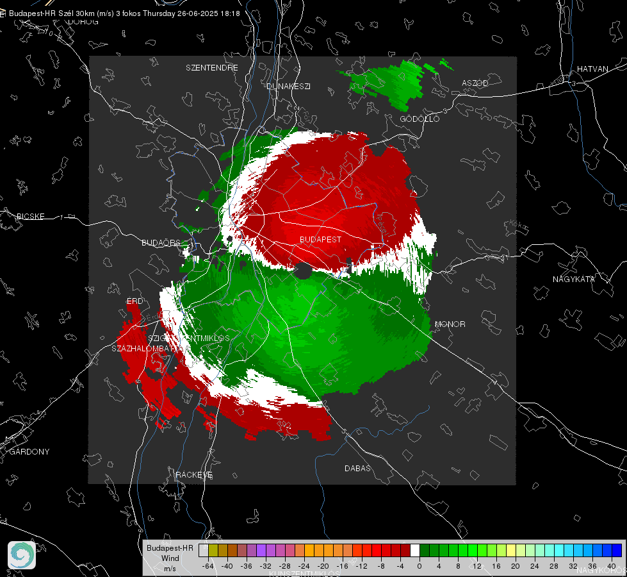
Task: Click the HATVAN town label
Action: [x=592, y=69]
